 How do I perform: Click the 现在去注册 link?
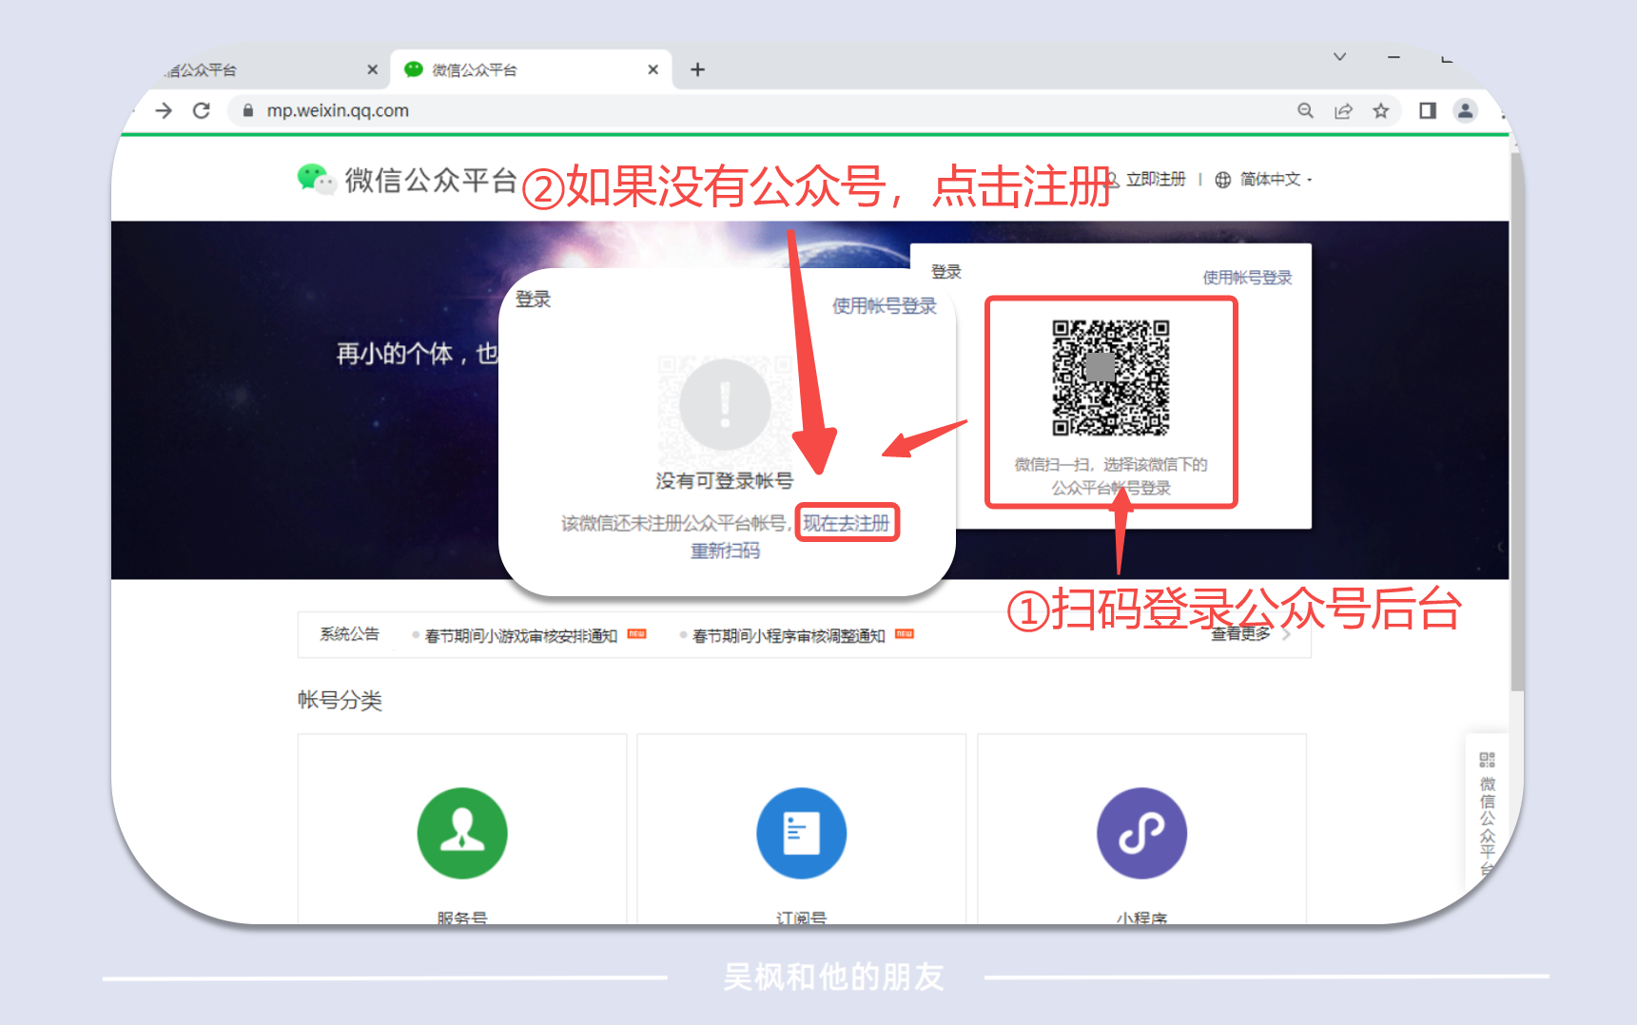[847, 523]
